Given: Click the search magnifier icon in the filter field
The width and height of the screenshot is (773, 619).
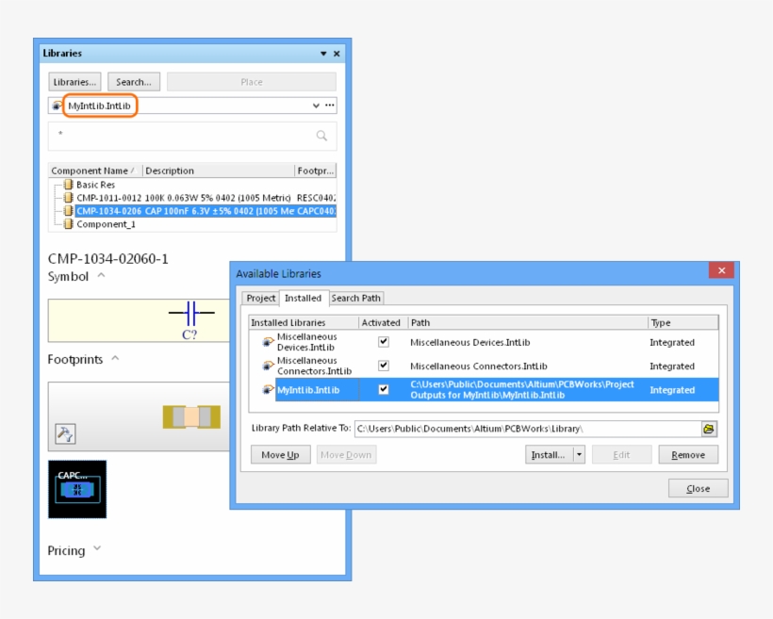Looking at the screenshot, I should tap(321, 135).
